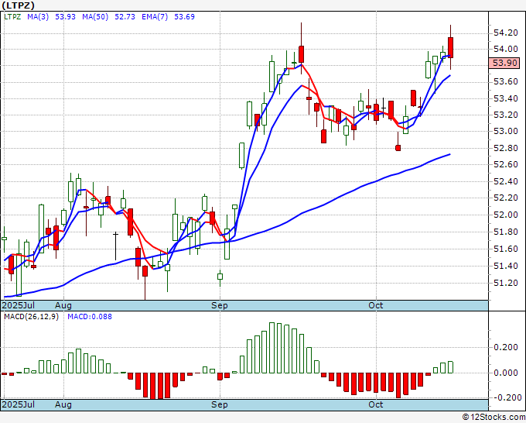526x423 pixels.
Task: Click the 52.20 price axis label
Action: click(506, 198)
